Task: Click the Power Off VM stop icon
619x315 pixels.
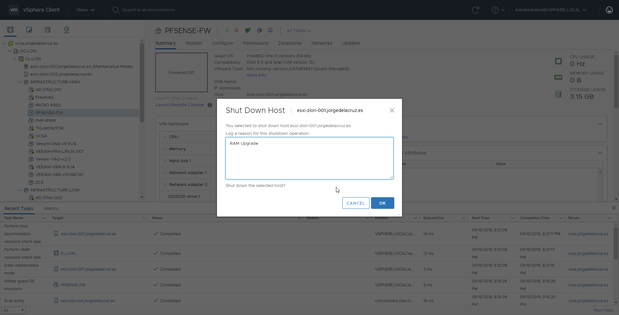Action: [236, 30]
